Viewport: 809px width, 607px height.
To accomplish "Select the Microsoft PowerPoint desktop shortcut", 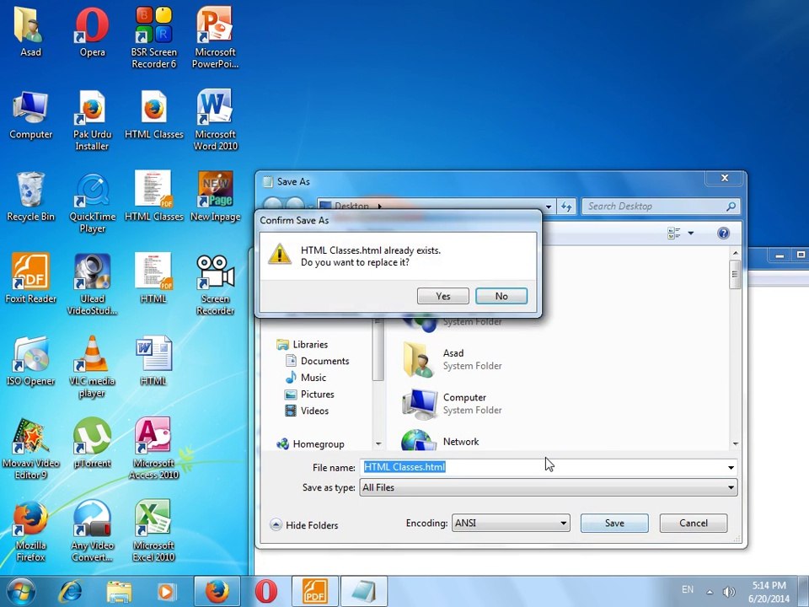I will pyautogui.click(x=215, y=38).
